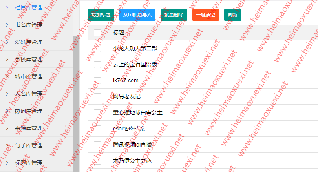Image resolution: width=318 pixels, height=172 pixels.
Task: Open the 学校库管理 sidebar menu
Action: [28, 59]
